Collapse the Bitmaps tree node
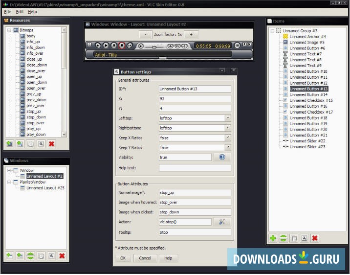Screen dimensions: 350x275 tap(9, 30)
